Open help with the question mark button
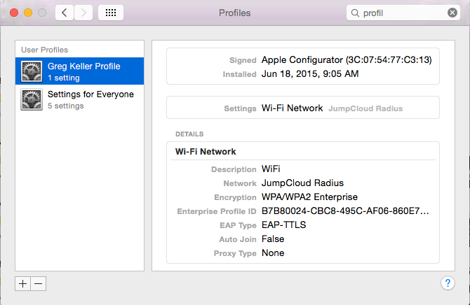 [x=448, y=283]
